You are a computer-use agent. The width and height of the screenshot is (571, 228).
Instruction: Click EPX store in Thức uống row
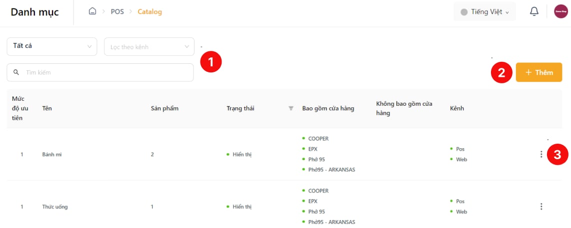click(312, 201)
